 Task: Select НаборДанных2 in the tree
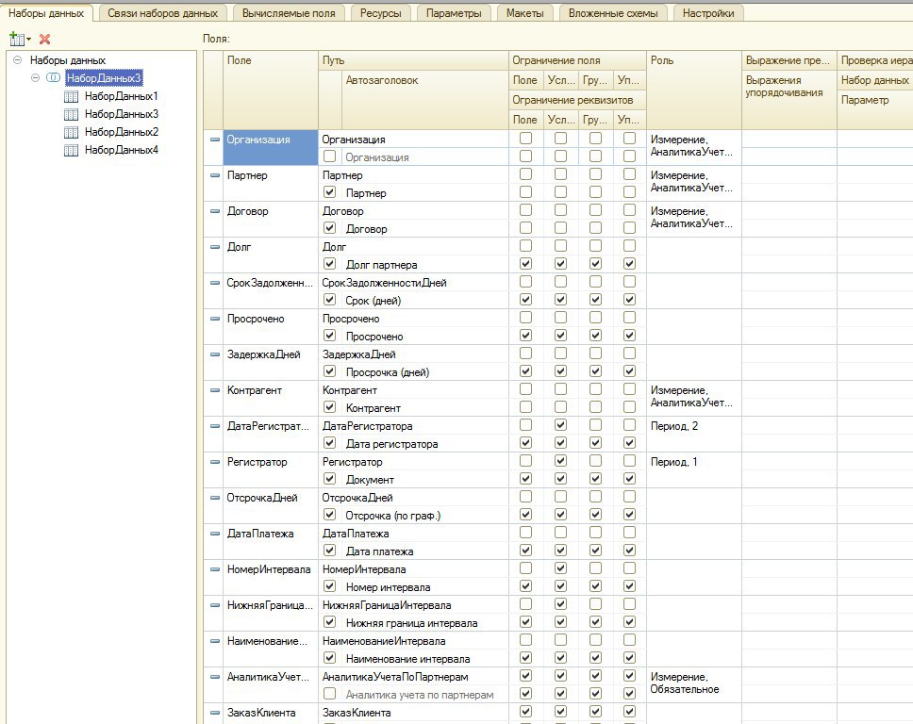(121, 132)
